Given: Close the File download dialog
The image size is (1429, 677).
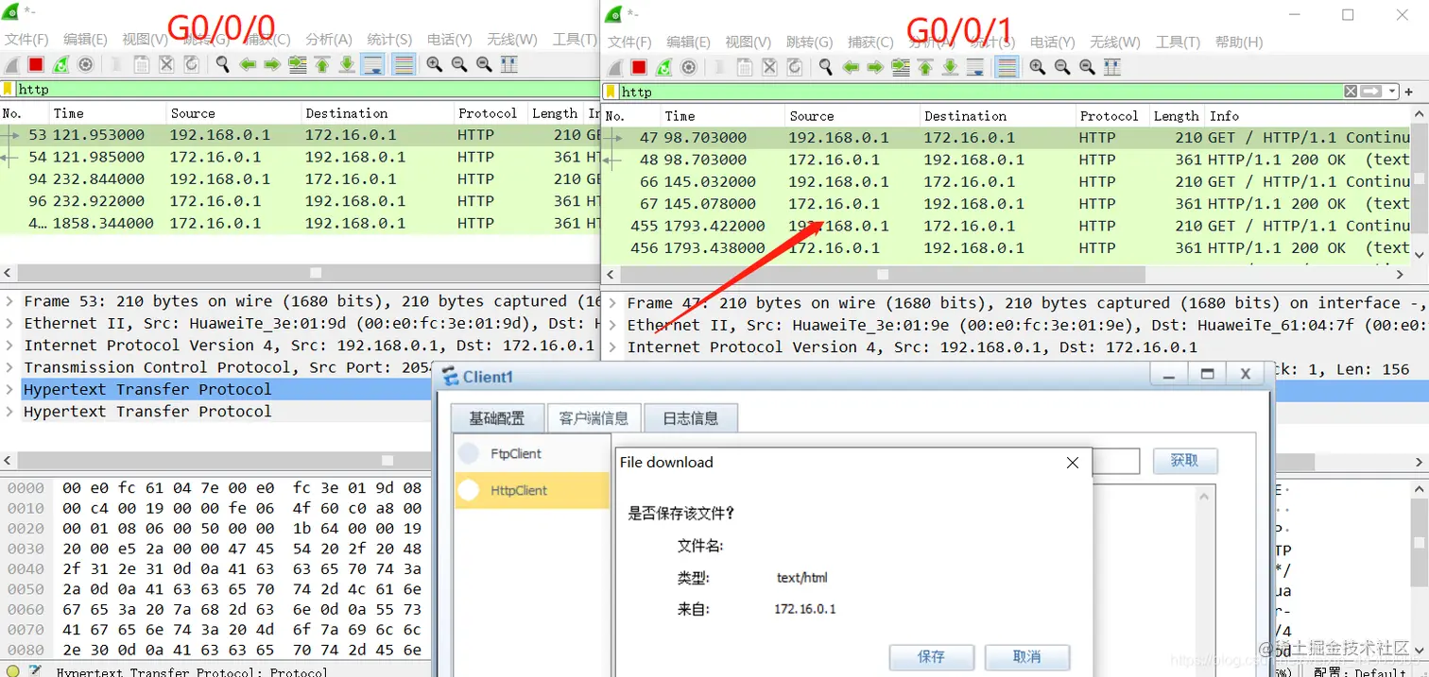Looking at the screenshot, I should tap(1073, 463).
